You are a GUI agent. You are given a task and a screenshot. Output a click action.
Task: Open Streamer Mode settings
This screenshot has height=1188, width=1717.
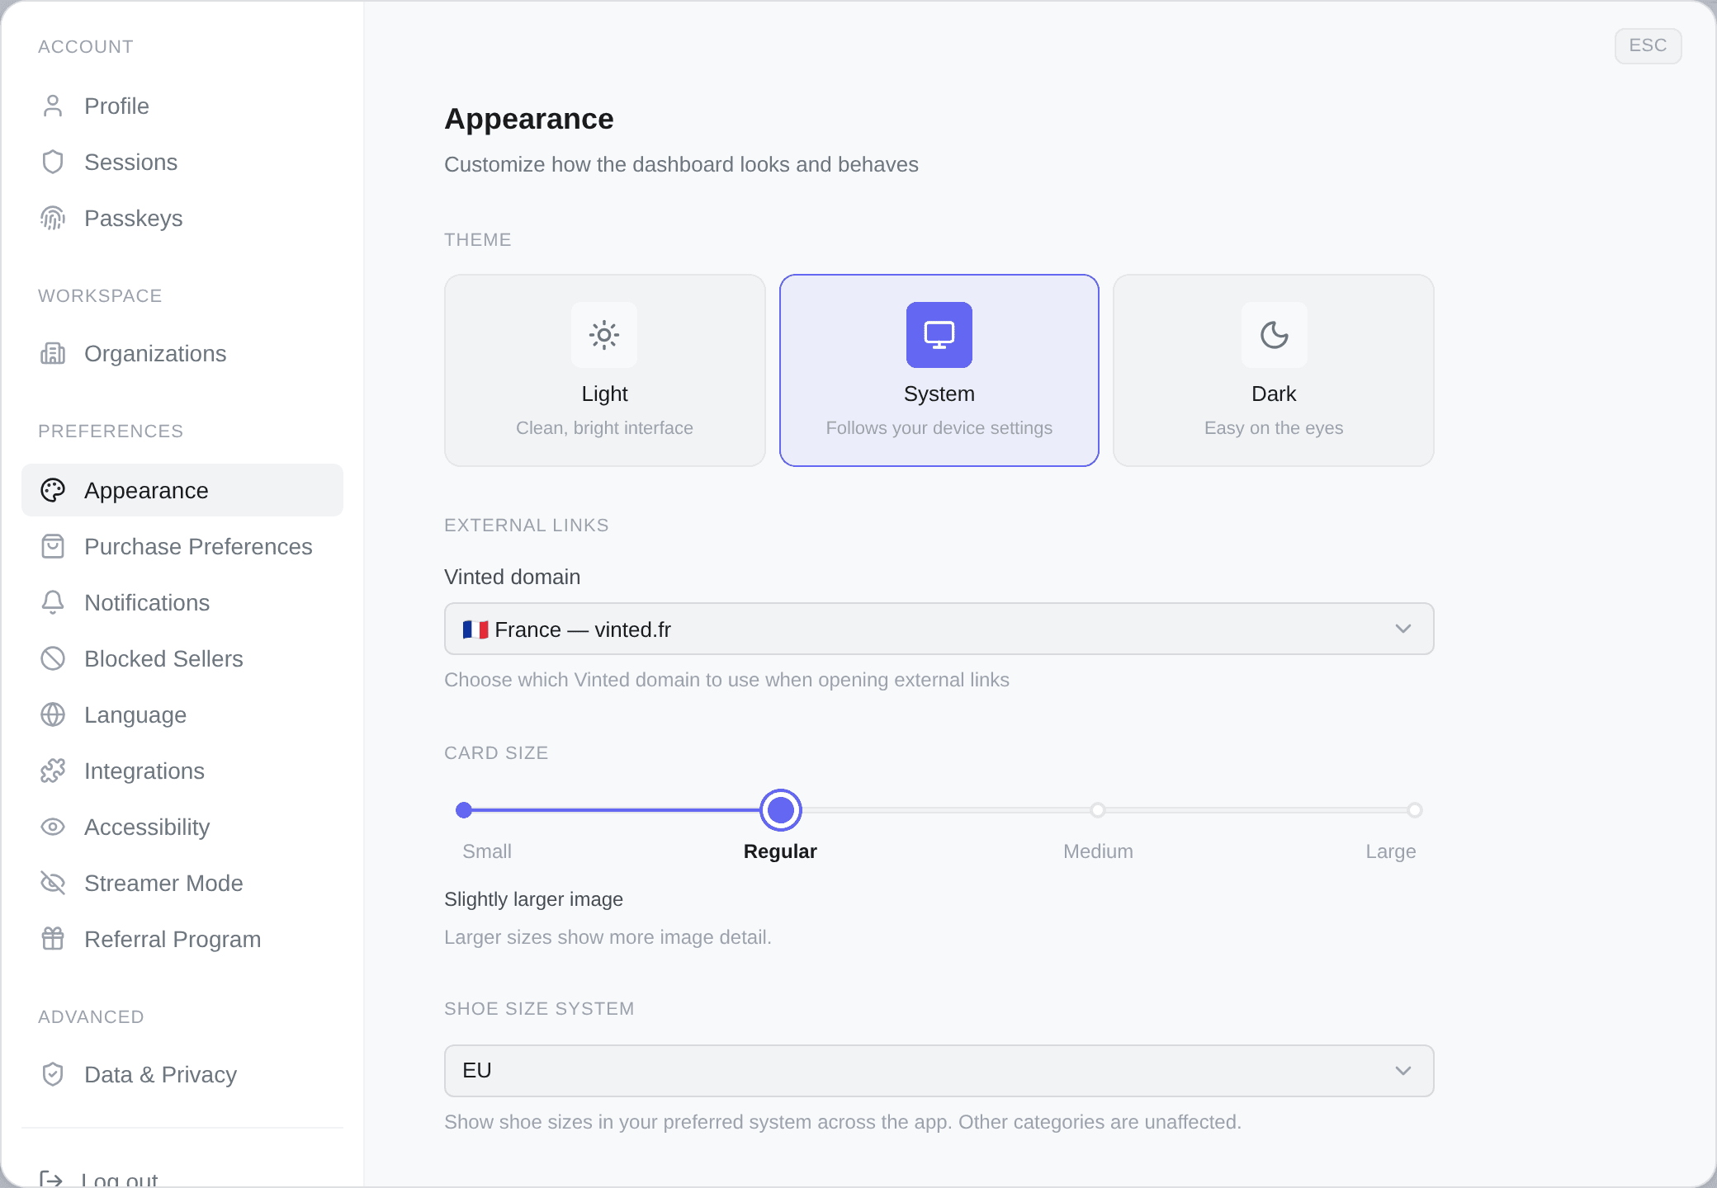click(182, 884)
